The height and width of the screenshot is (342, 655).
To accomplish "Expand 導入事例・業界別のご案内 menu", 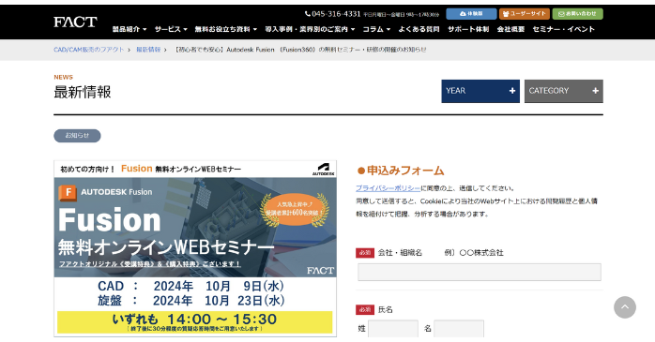I will pos(310,29).
